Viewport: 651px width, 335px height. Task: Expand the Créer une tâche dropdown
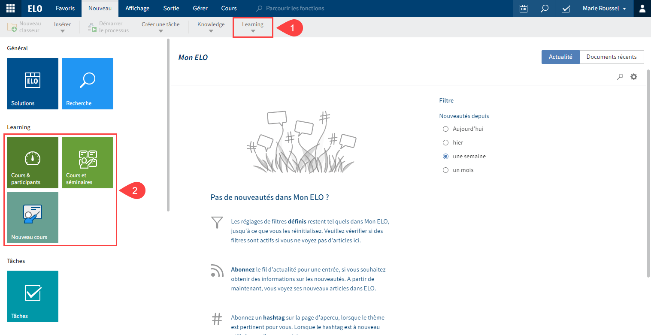[160, 27]
